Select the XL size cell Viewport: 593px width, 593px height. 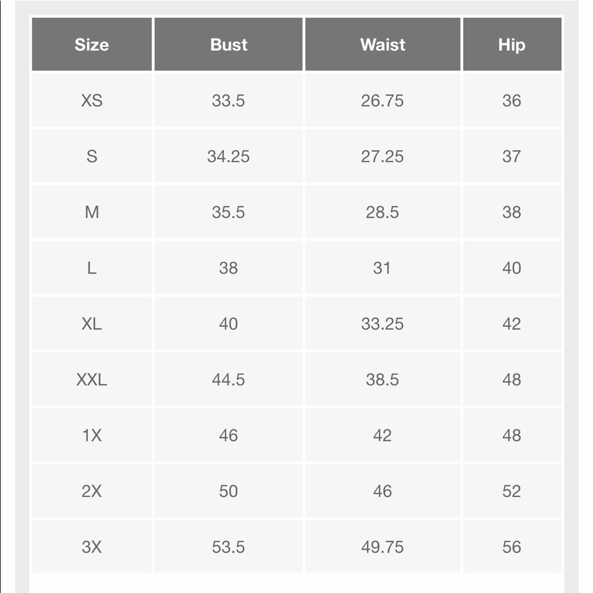pos(91,323)
